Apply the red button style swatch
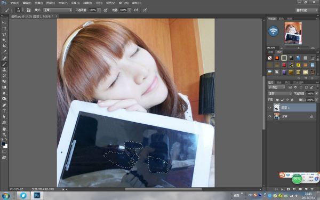320x200 pixels. point(284,65)
